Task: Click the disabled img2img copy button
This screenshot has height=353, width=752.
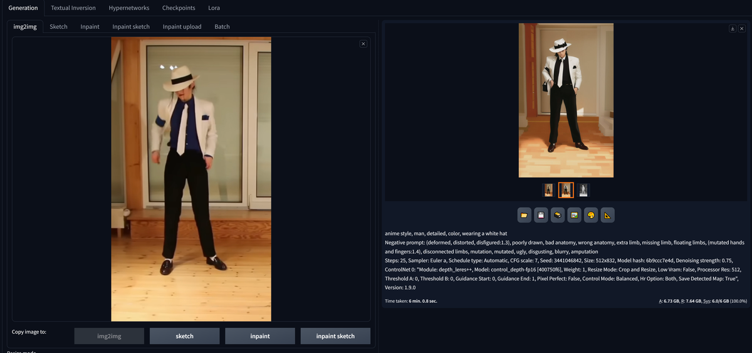Action: click(x=109, y=336)
